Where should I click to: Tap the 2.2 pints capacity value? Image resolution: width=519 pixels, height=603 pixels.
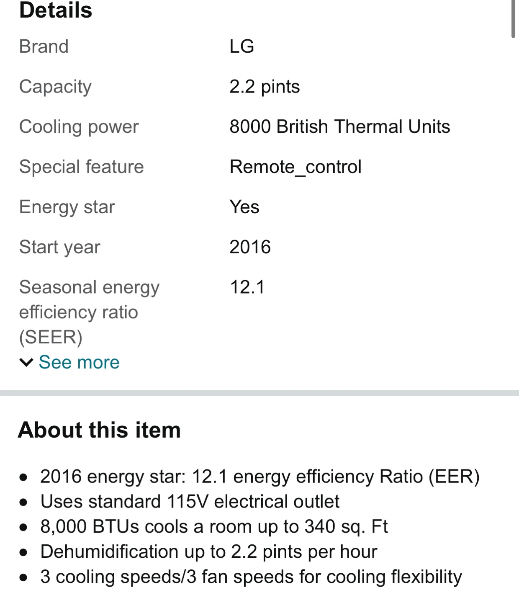point(265,87)
